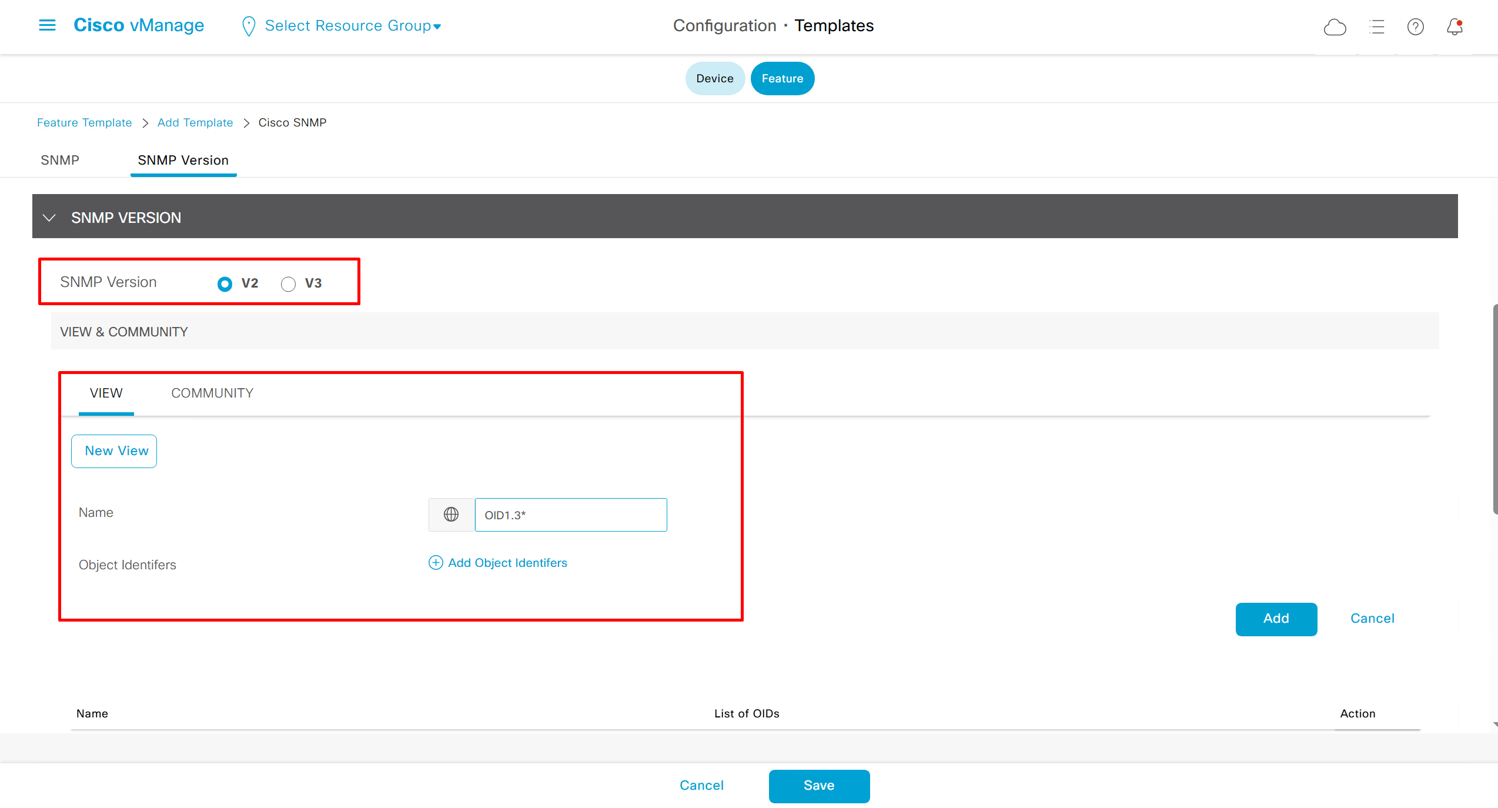Open the help question mark icon

(x=1415, y=26)
